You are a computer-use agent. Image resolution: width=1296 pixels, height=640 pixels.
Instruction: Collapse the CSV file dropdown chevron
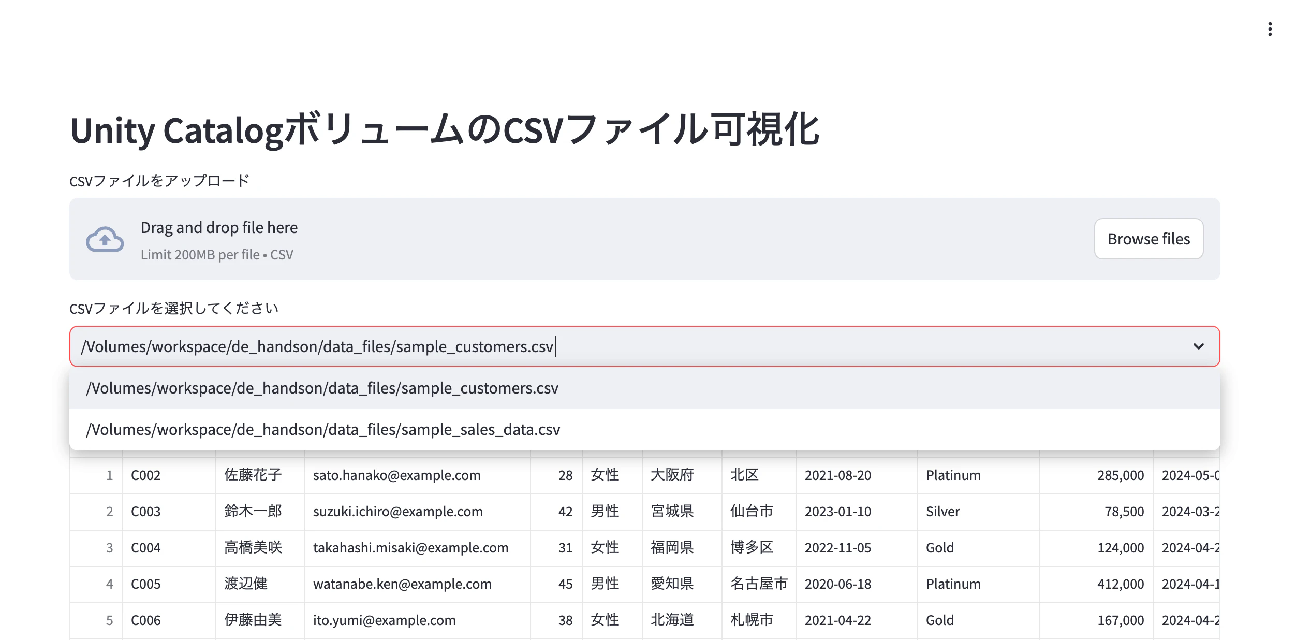(x=1199, y=346)
